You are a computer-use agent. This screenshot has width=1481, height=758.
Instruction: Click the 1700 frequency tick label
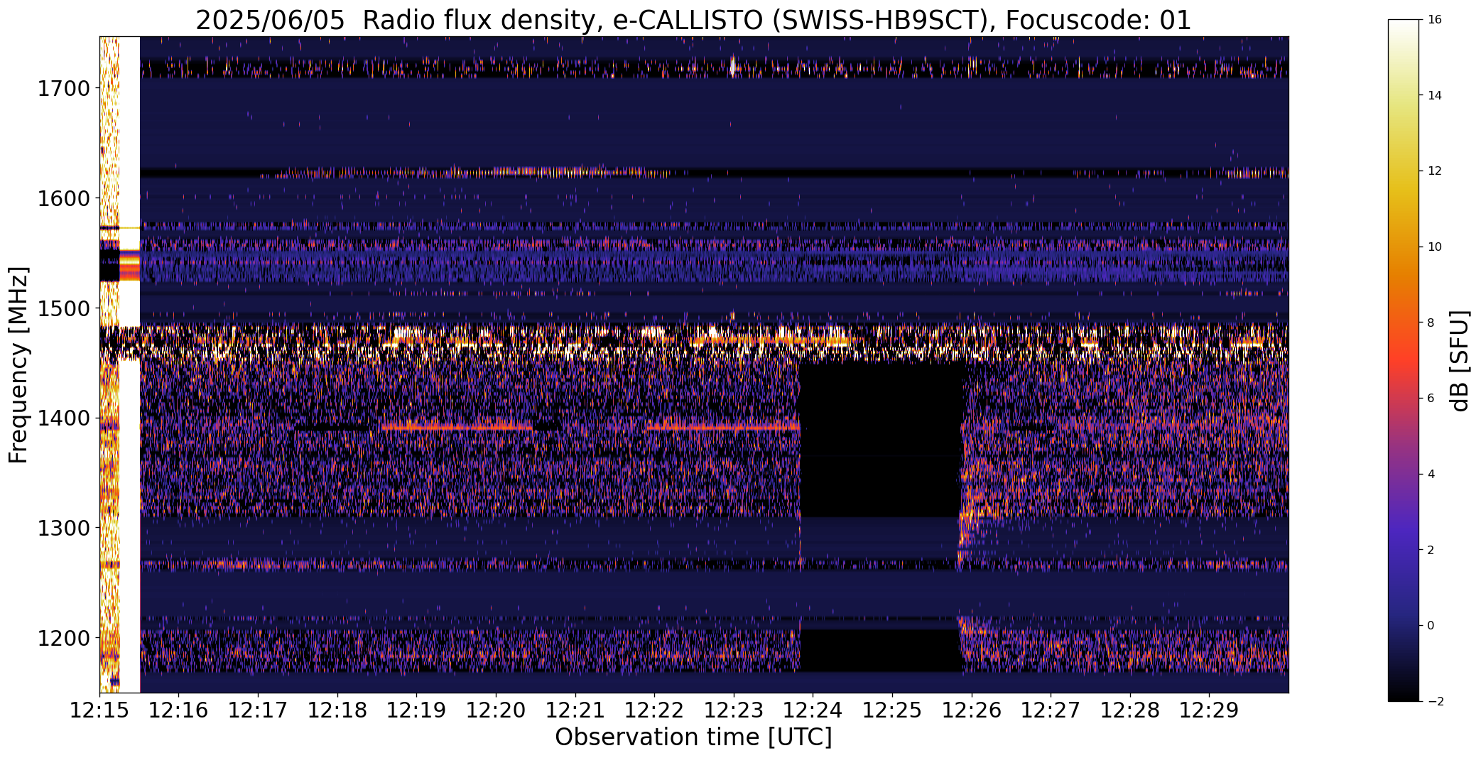pos(63,89)
